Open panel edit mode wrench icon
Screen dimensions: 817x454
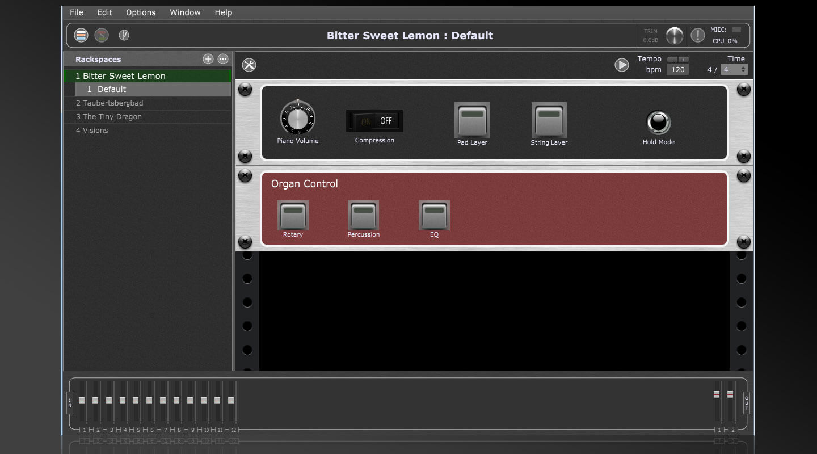click(x=249, y=65)
